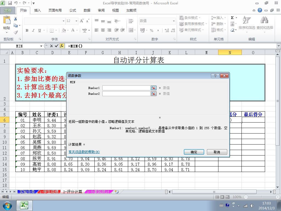Click the Increase Font Size icon

coord(82,21)
